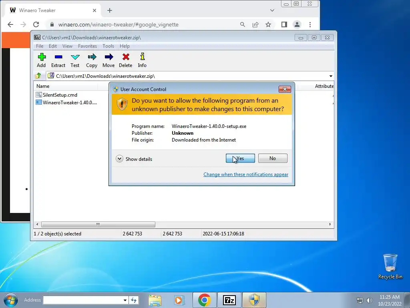Switch to 7-Zip on the taskbar
The image size is (410, 308).
[x=229, y=300]
